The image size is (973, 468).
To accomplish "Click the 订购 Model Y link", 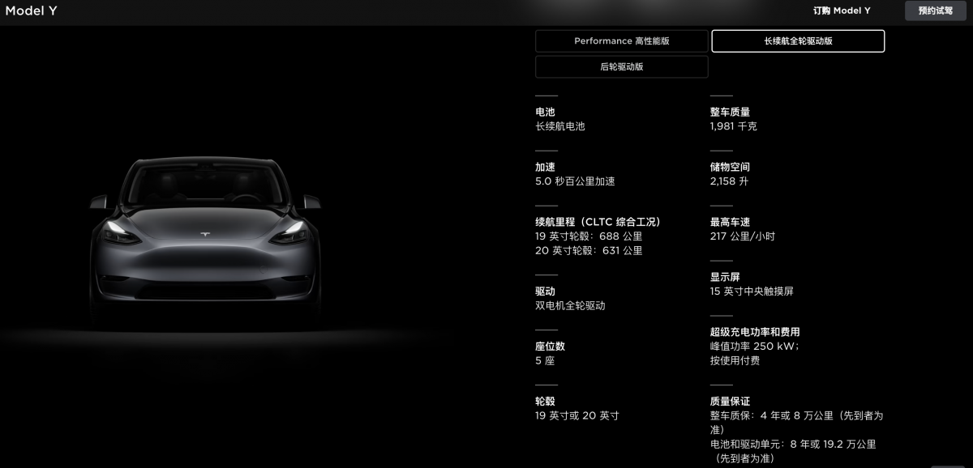I will 842,11.
